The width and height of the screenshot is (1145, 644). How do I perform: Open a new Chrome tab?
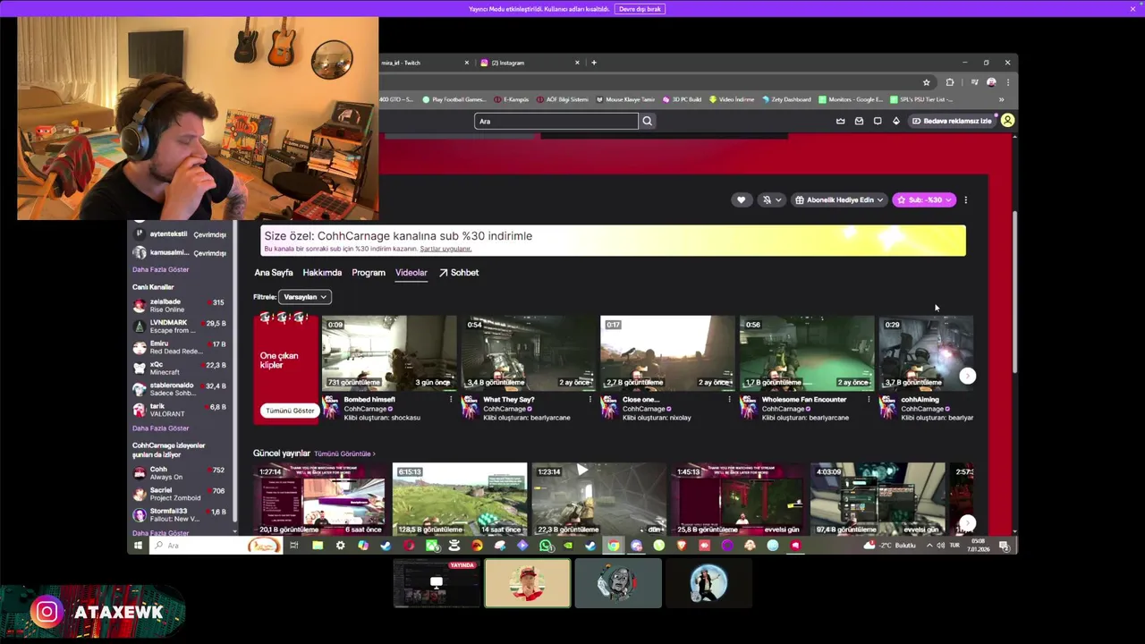594,63
